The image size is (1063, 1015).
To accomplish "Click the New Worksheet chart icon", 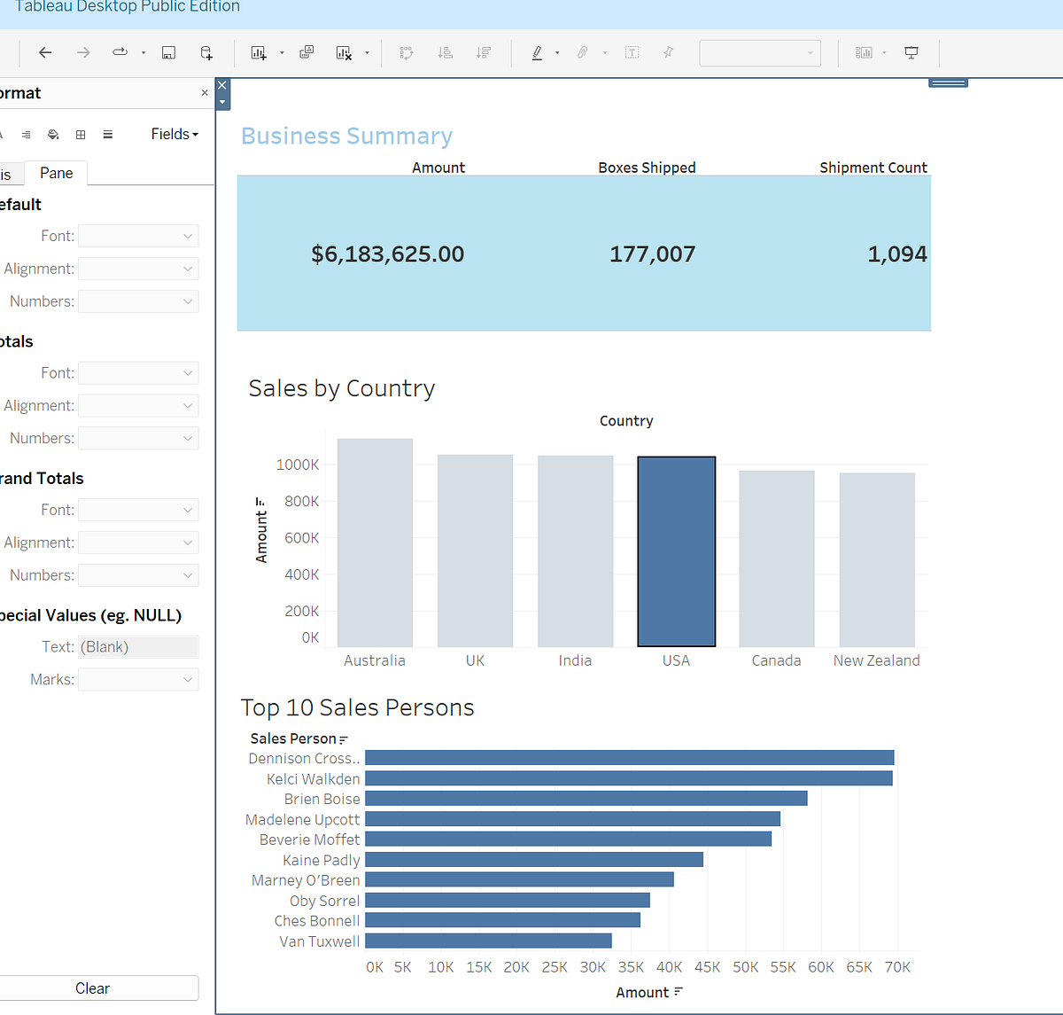I will pos(259,53).
